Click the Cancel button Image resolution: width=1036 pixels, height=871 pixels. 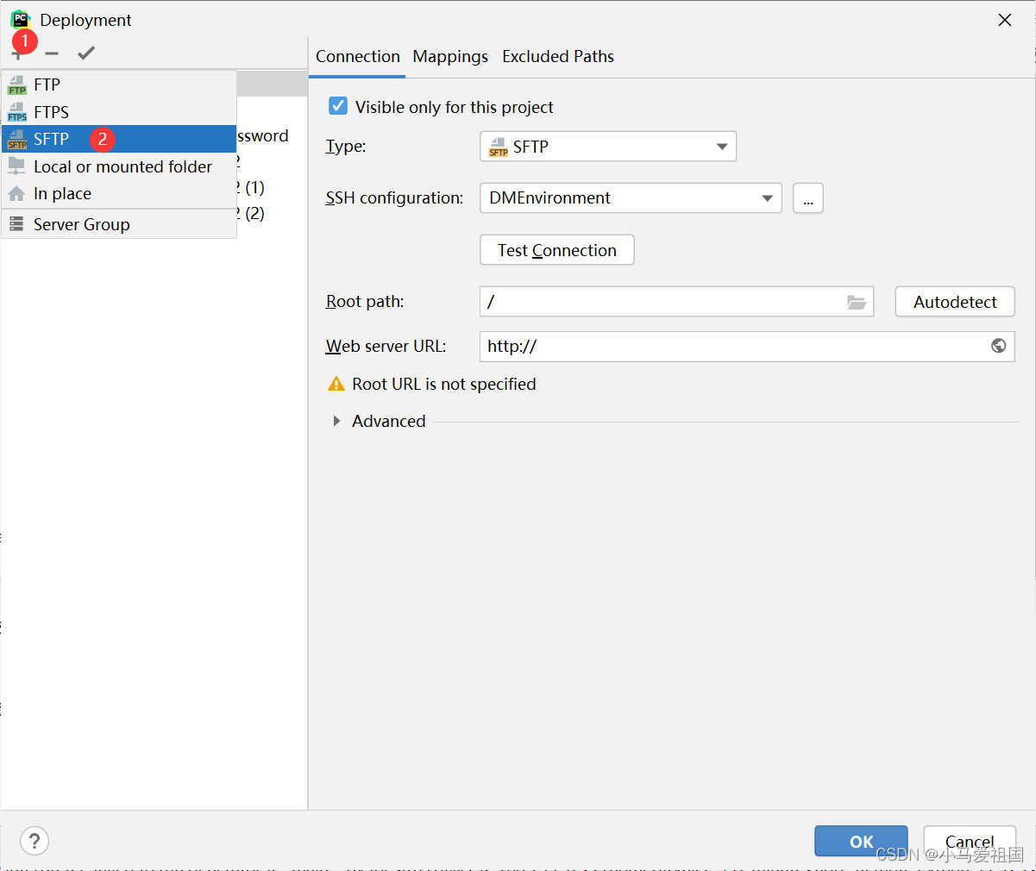pos(970,842)
